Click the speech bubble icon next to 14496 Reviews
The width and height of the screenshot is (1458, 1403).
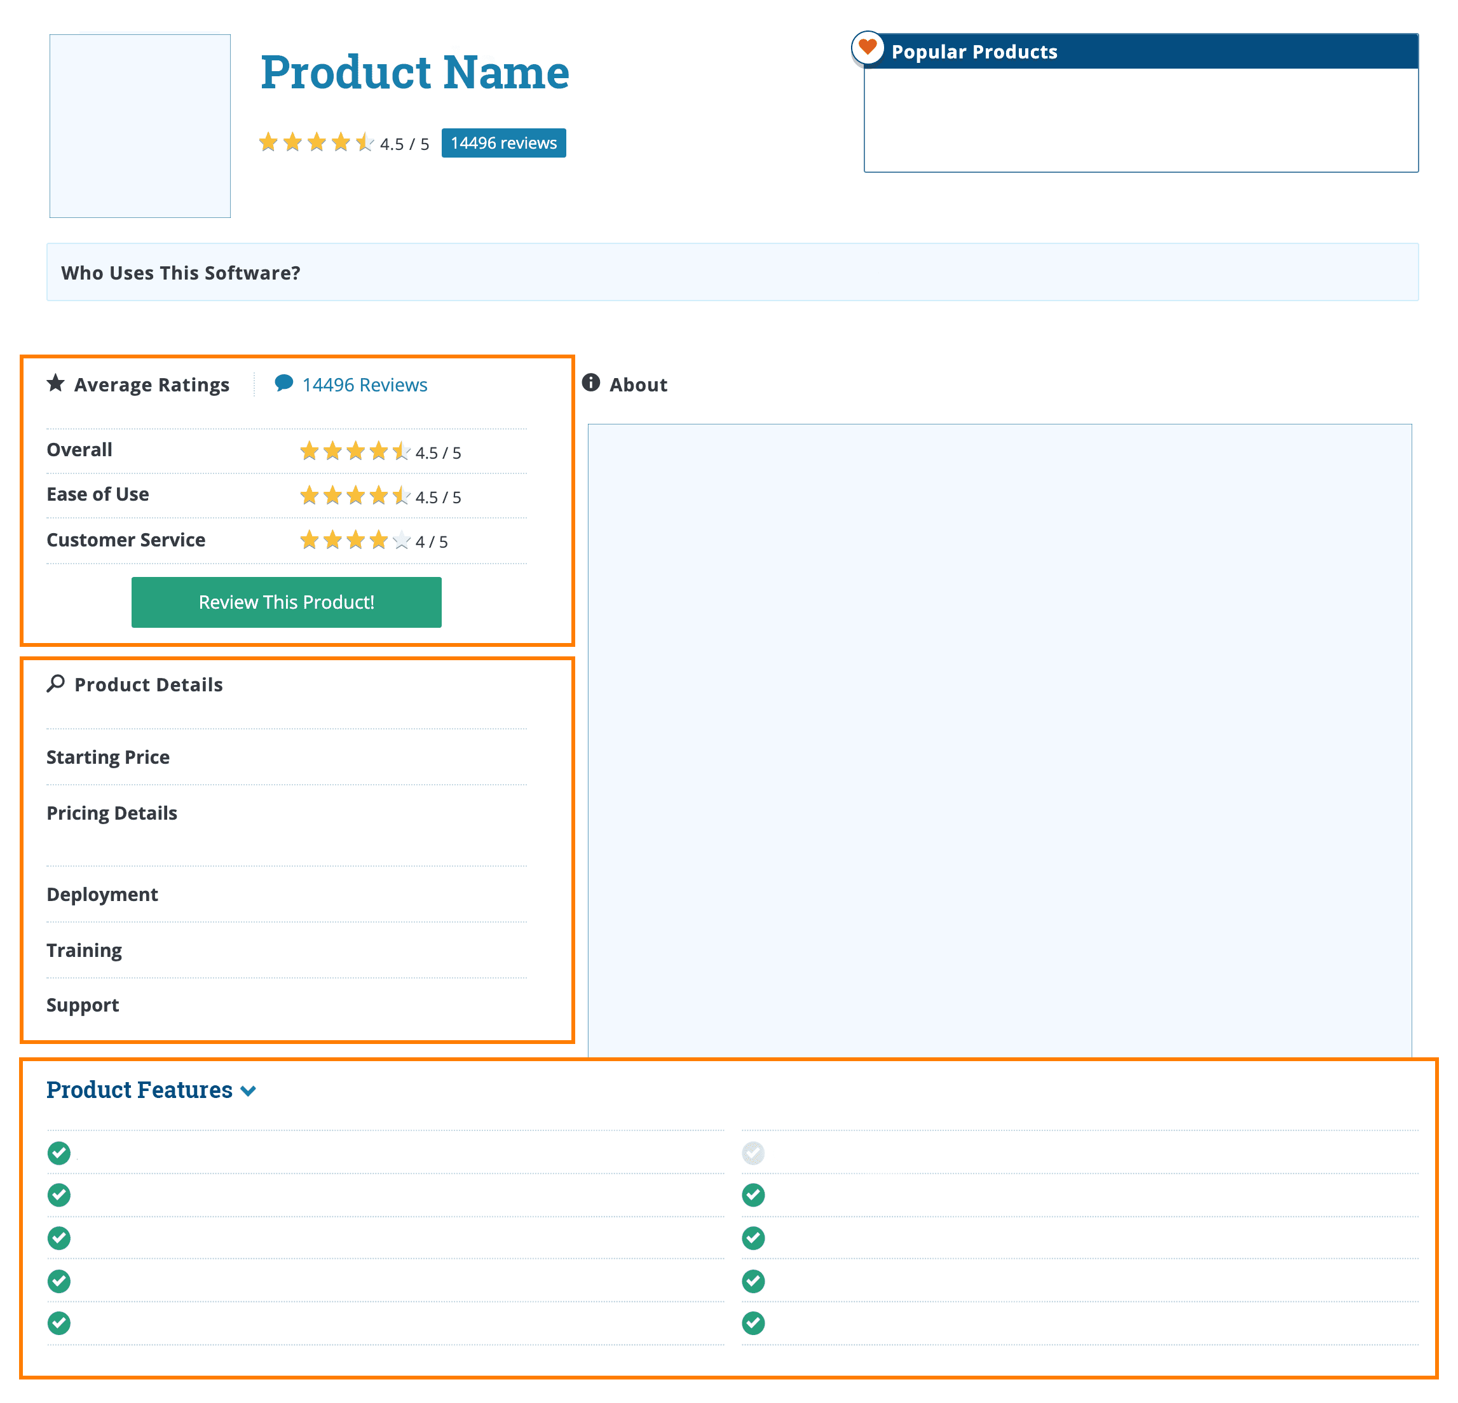pos(284,383)
